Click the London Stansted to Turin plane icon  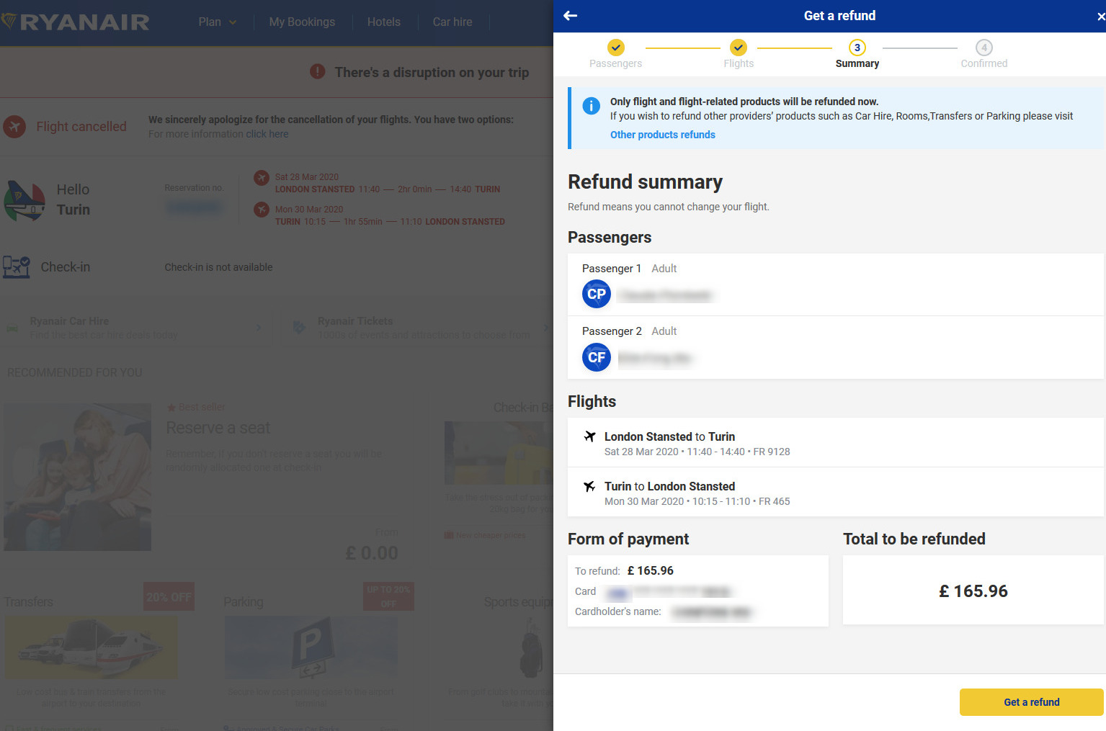click(589, 436)
